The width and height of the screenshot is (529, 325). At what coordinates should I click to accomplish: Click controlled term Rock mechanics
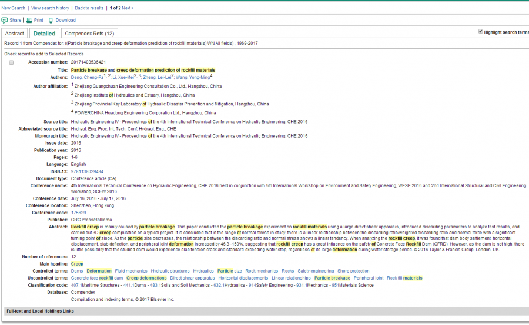coord(262,271)
